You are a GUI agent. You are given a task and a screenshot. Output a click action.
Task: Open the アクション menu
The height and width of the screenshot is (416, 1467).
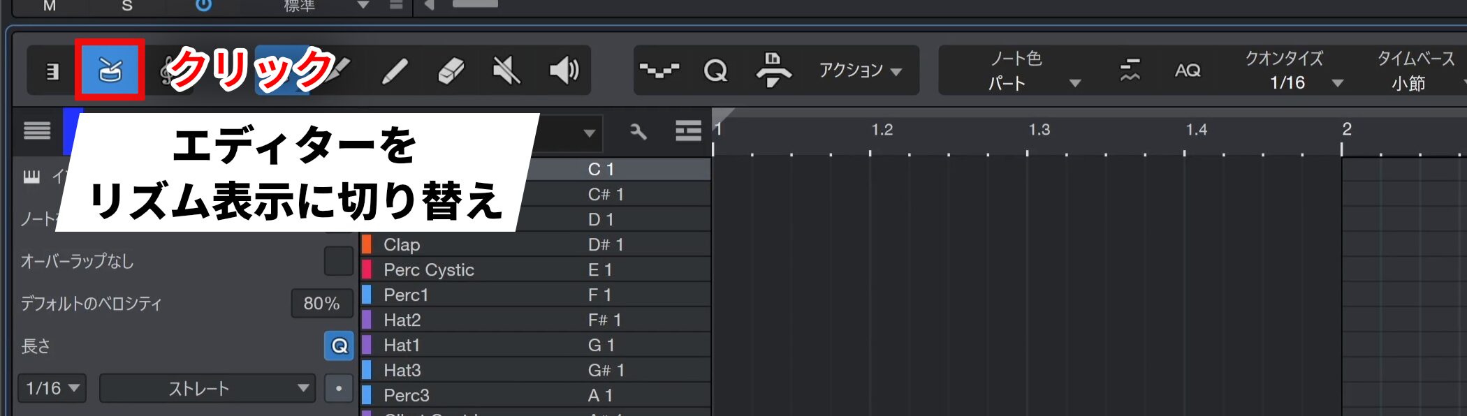[x=860, y=70]
